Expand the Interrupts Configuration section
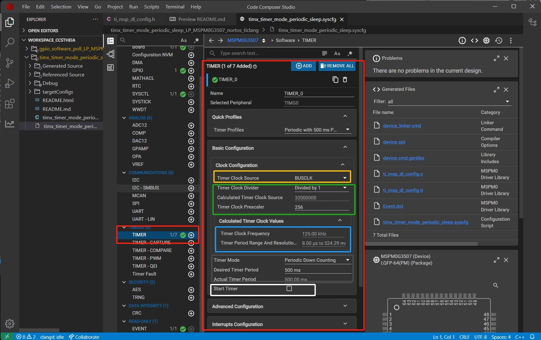The height and width of the screenshot is (340, 541). point(345,324)
